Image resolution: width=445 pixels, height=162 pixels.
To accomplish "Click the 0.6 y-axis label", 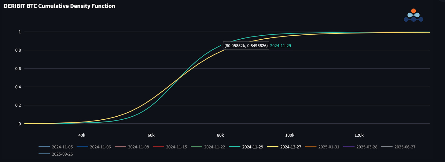I will click(x=18, y=69).
